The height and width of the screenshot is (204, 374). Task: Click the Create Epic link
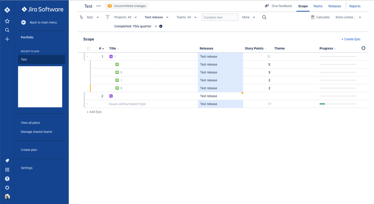coord(351,39)
